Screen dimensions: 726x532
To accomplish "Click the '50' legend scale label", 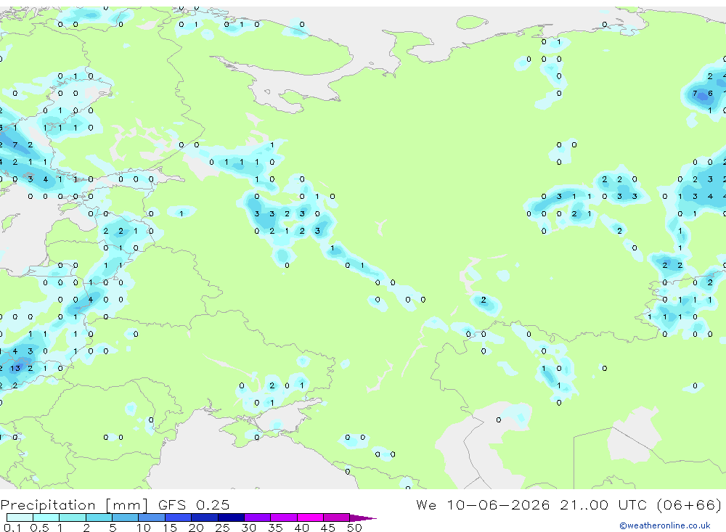I will [355, 528].
